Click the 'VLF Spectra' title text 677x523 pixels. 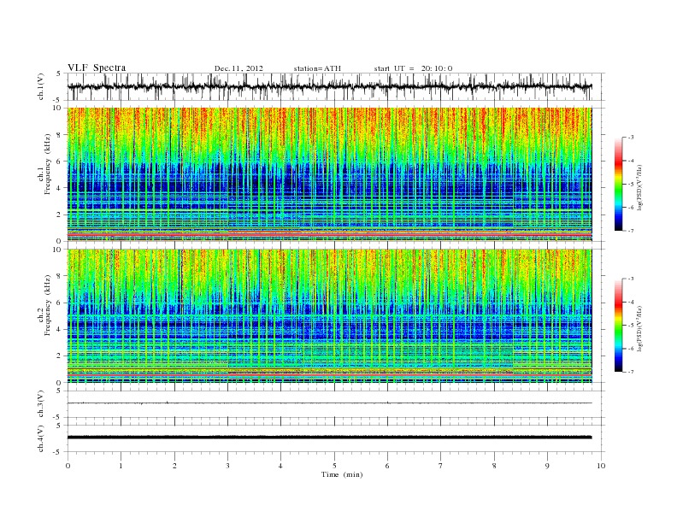coord(97,68)
